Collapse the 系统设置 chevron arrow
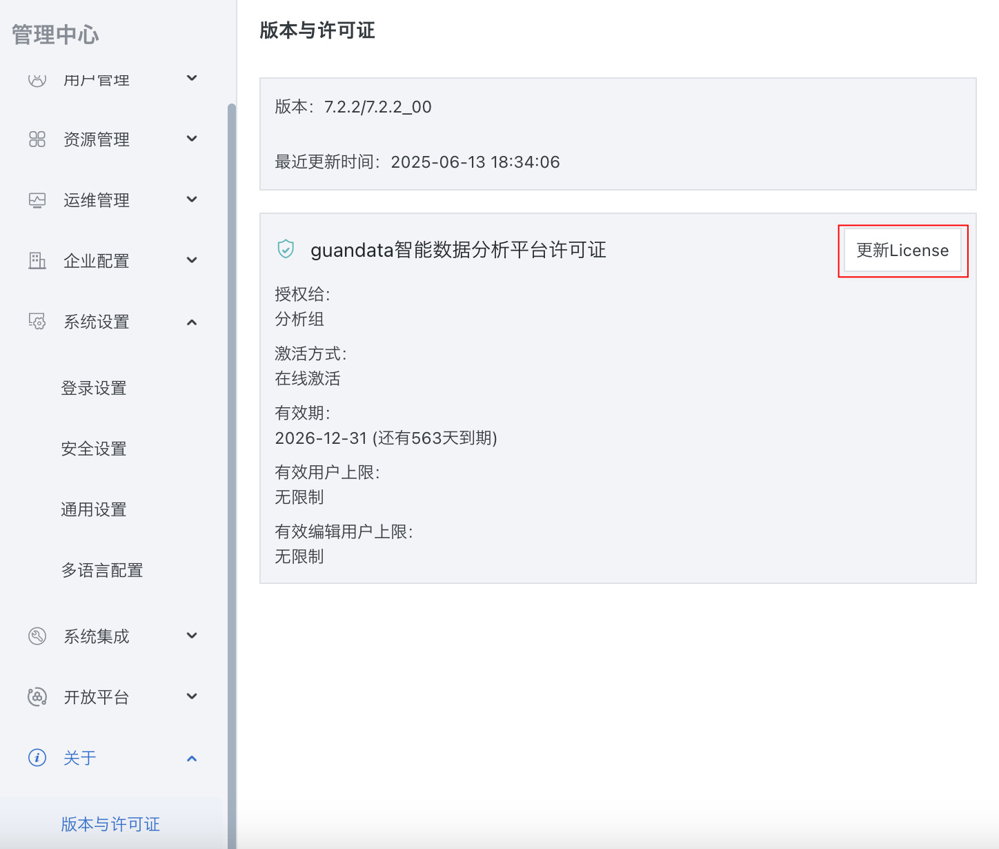The height and width of the screenshot is (849, 999). (192, 322)
